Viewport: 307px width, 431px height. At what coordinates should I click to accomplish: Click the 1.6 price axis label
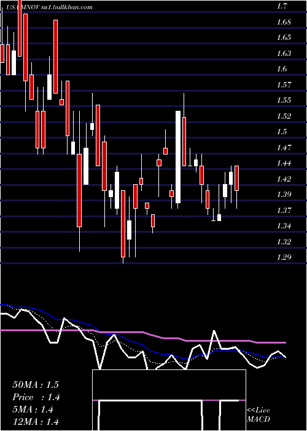(282, 69)
